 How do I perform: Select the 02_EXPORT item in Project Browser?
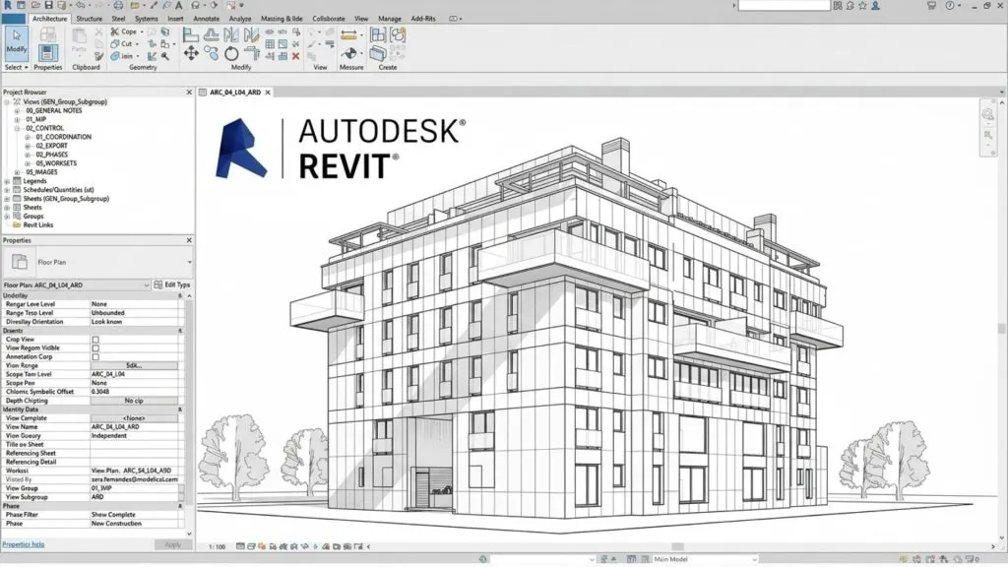pyautogui.click(x=51, y=146)
